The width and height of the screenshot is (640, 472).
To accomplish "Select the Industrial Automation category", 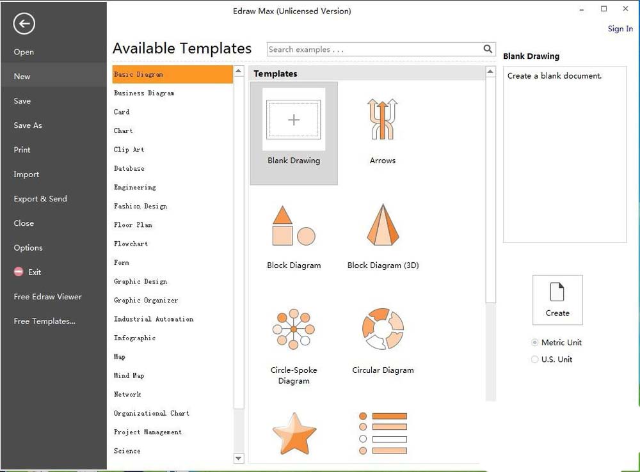I will click(154, 319).
